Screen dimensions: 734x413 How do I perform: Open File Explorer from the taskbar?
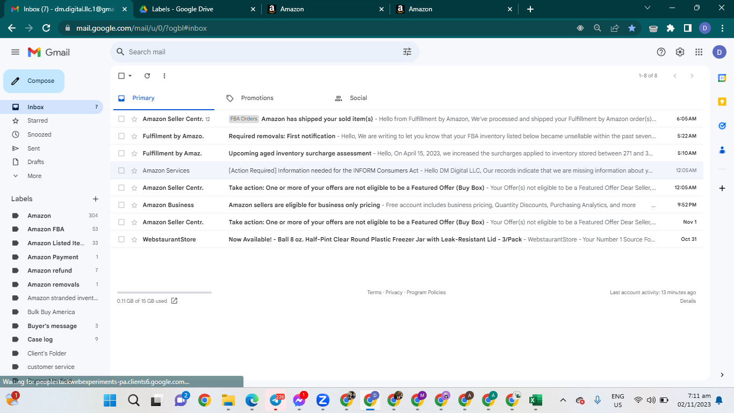coord(228,400)
